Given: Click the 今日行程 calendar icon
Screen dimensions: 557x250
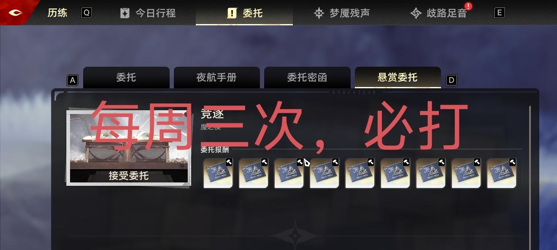Looking at the screenshot, I should point(125,13).
